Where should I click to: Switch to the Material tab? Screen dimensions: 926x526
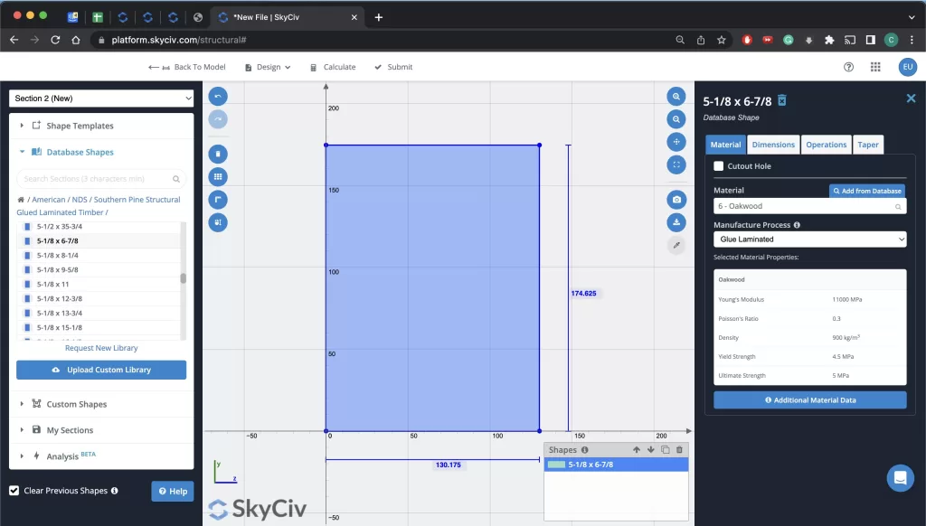725,145
